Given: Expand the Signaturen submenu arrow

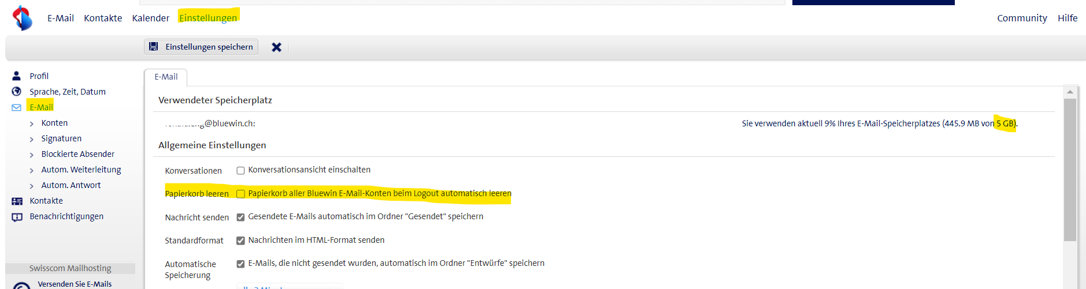Looking at the screenshot, I should [x=32, y=139].
